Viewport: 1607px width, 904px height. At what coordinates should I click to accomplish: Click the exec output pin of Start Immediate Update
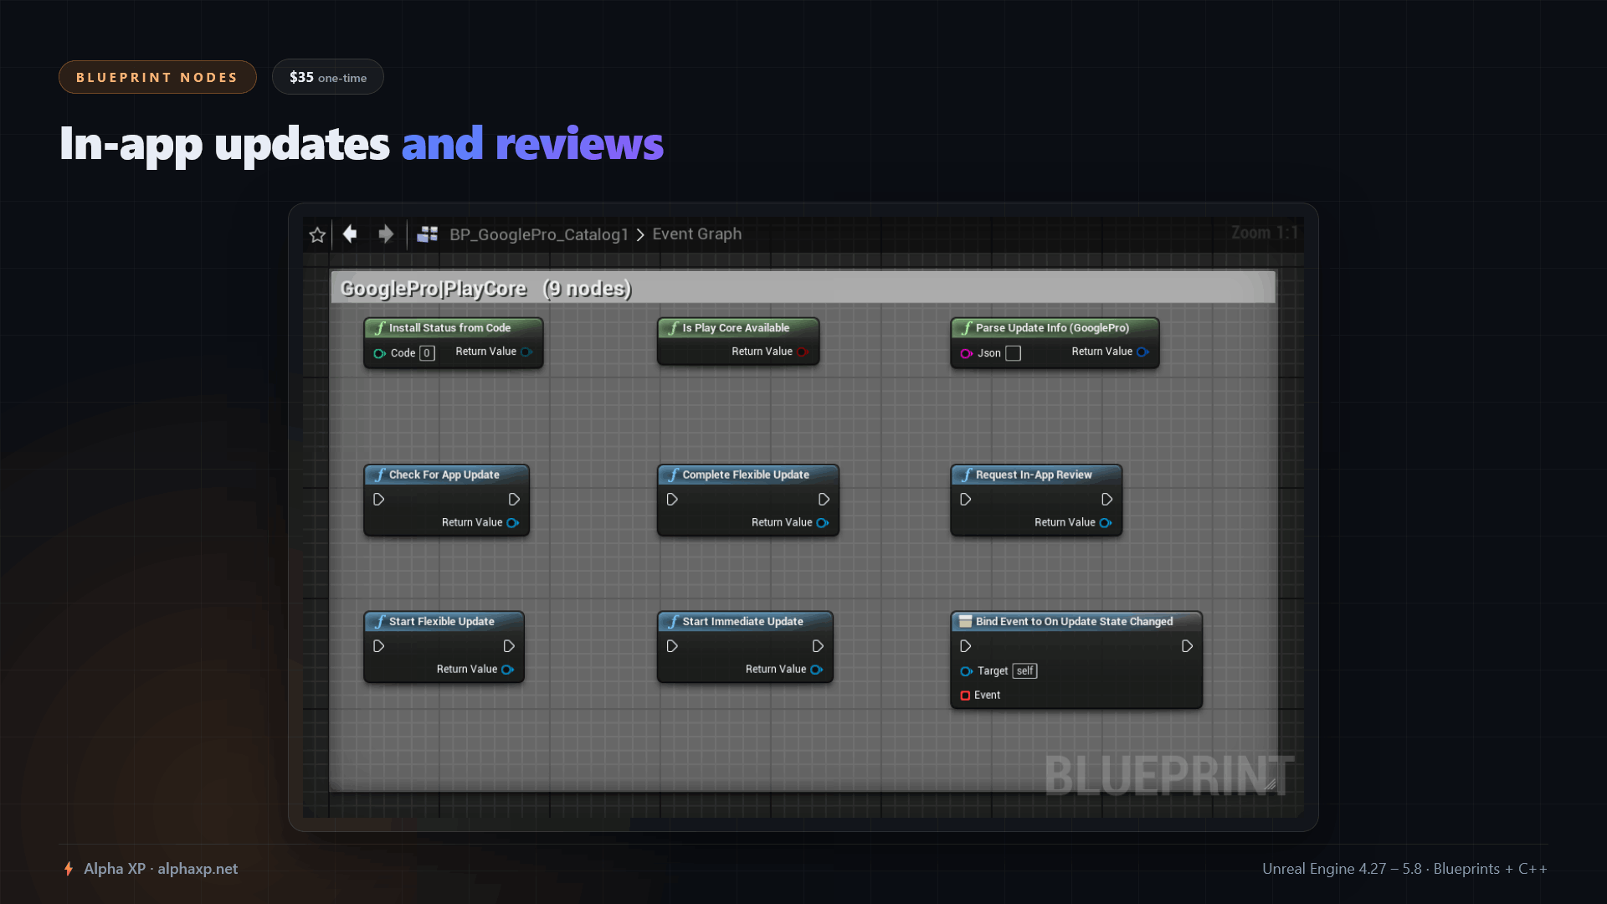(818, 646)
